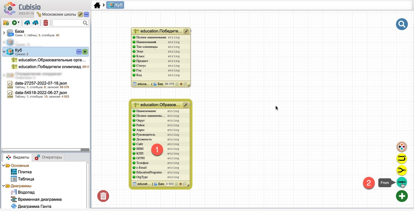The image size is (414, 211).
Task: Edit the education.Победите… table header pencil
Action: coord(186,31)
